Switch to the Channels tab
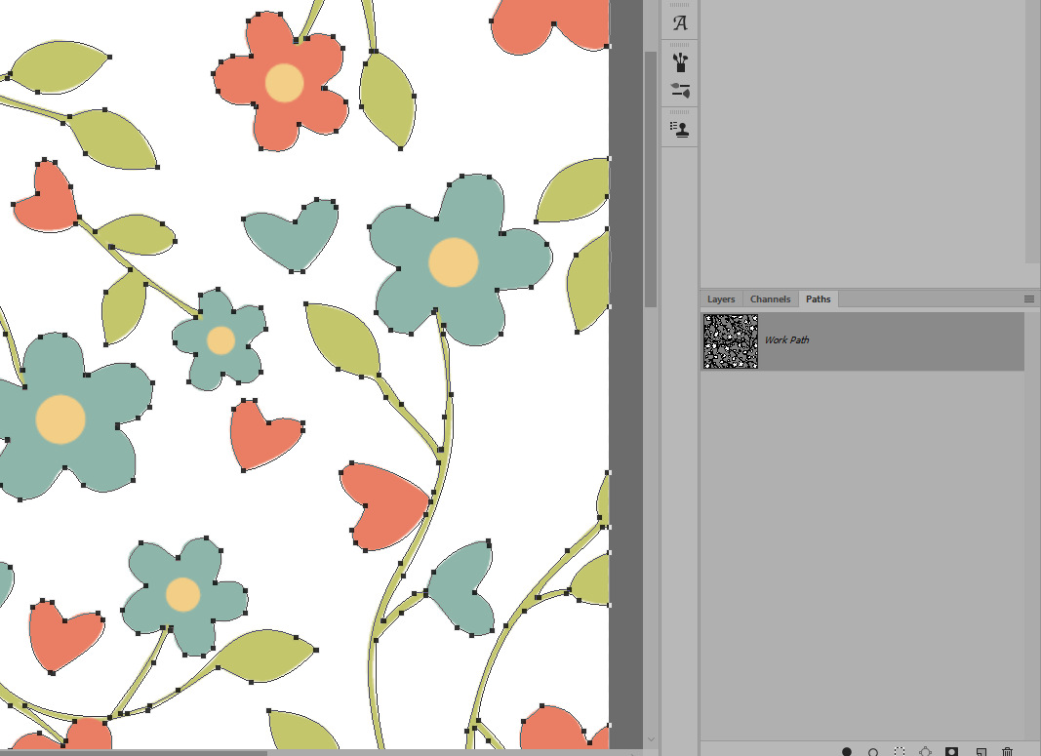The width and height of the screenshot is (1041, 756). click(770, 299)
